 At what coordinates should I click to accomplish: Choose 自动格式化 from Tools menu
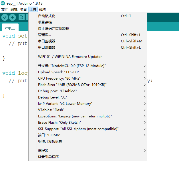(87, 16)
